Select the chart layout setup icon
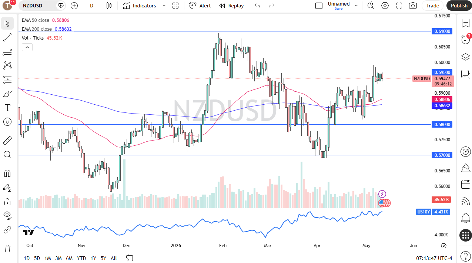Image resolution: width=472 pixels, height=263 pixels. (x=319, y=6)
